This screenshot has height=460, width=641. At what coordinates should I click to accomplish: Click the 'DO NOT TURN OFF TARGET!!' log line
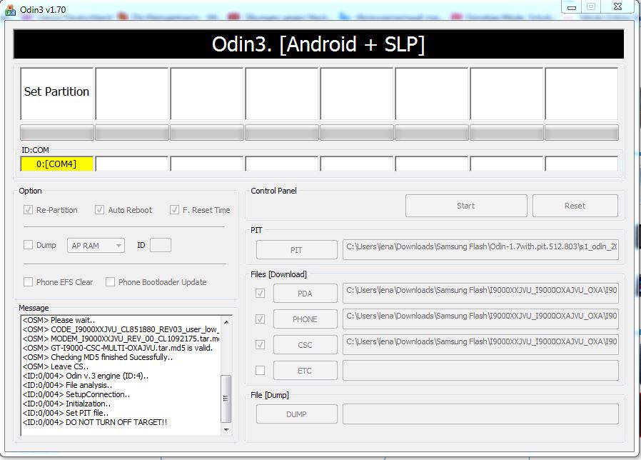pyautogui.click(x=95, y=422)
